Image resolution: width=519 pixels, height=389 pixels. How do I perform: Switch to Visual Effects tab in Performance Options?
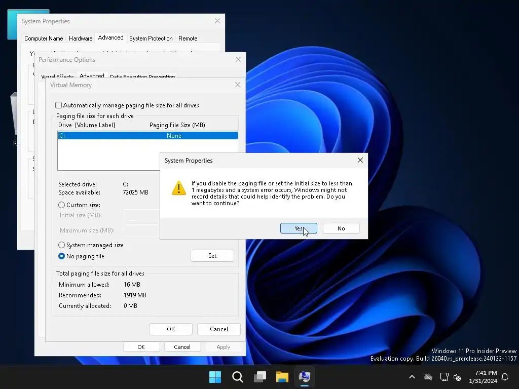pos(57,76)
